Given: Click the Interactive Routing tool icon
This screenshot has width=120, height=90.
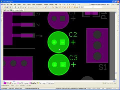Looking at the screenshot, I should [x=60, y=7].
